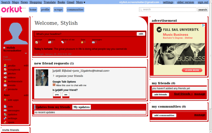Click the friend request profile photo thumbnail
The width and height of the screenshot is (212, 133).
click(x=42, y=77)
